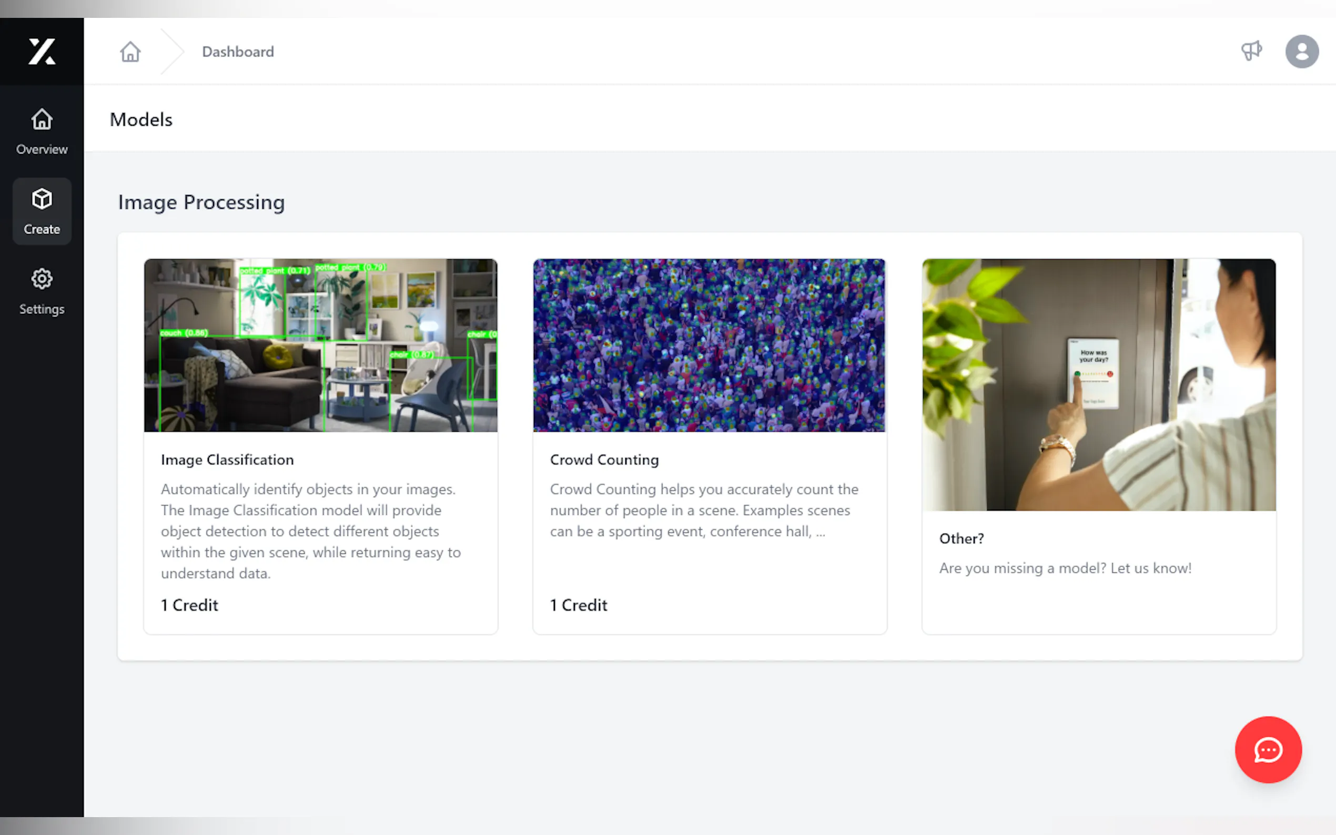Open the red chat support bubble
Image resolution: width=1336 pixels, height=835 pixels.
pos(1268,749)
